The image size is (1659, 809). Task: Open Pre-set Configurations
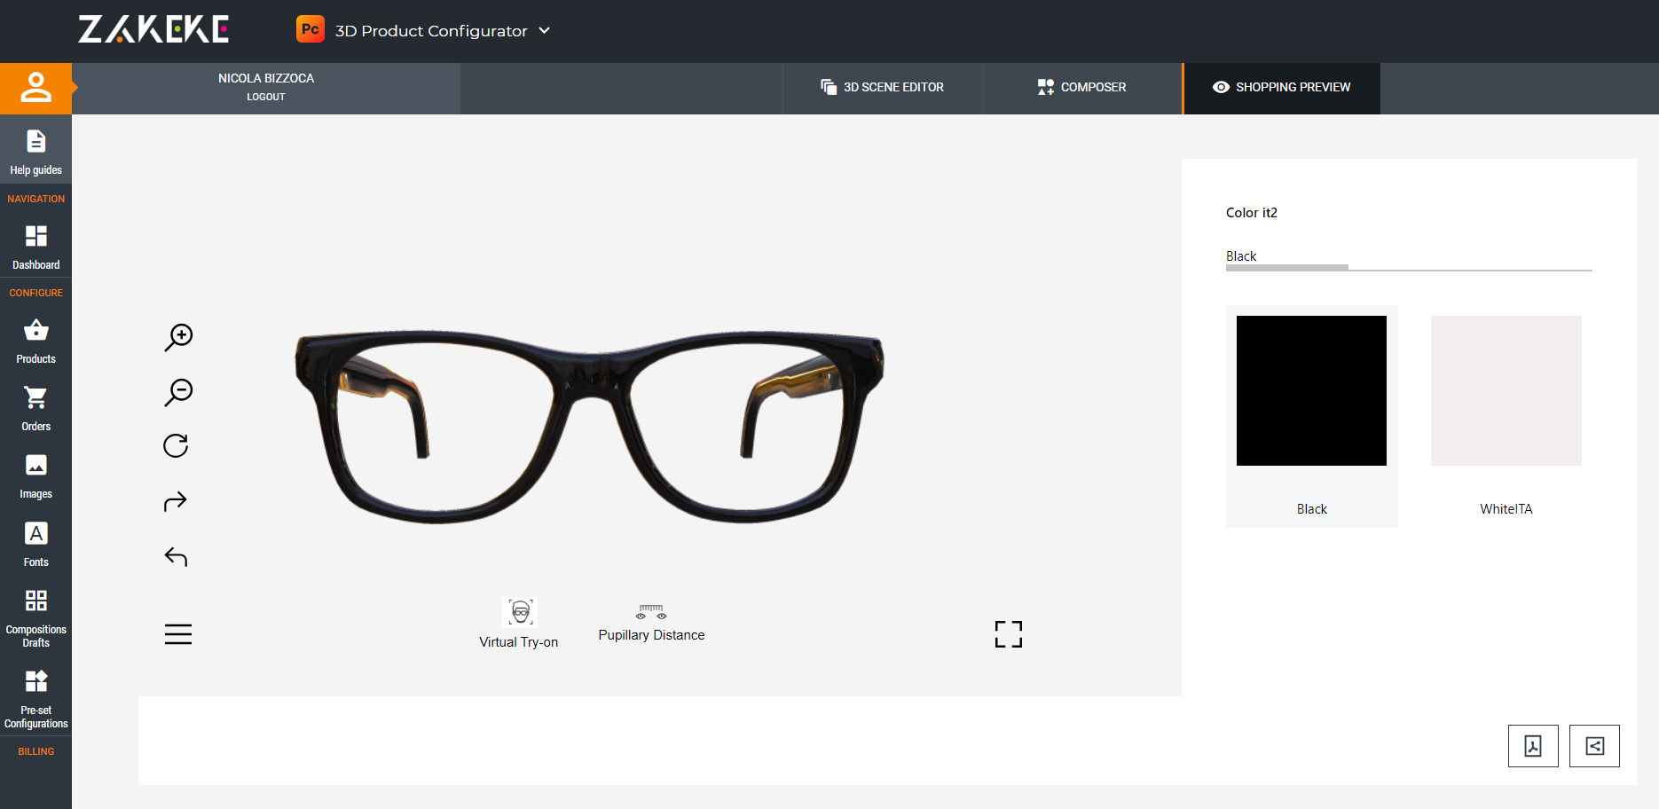click(35, 699)
